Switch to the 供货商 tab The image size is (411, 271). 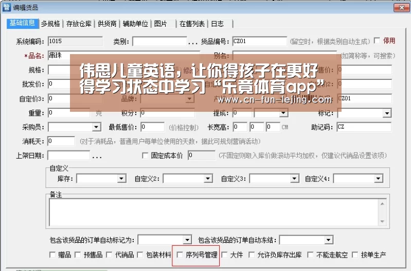coord(107,24)
